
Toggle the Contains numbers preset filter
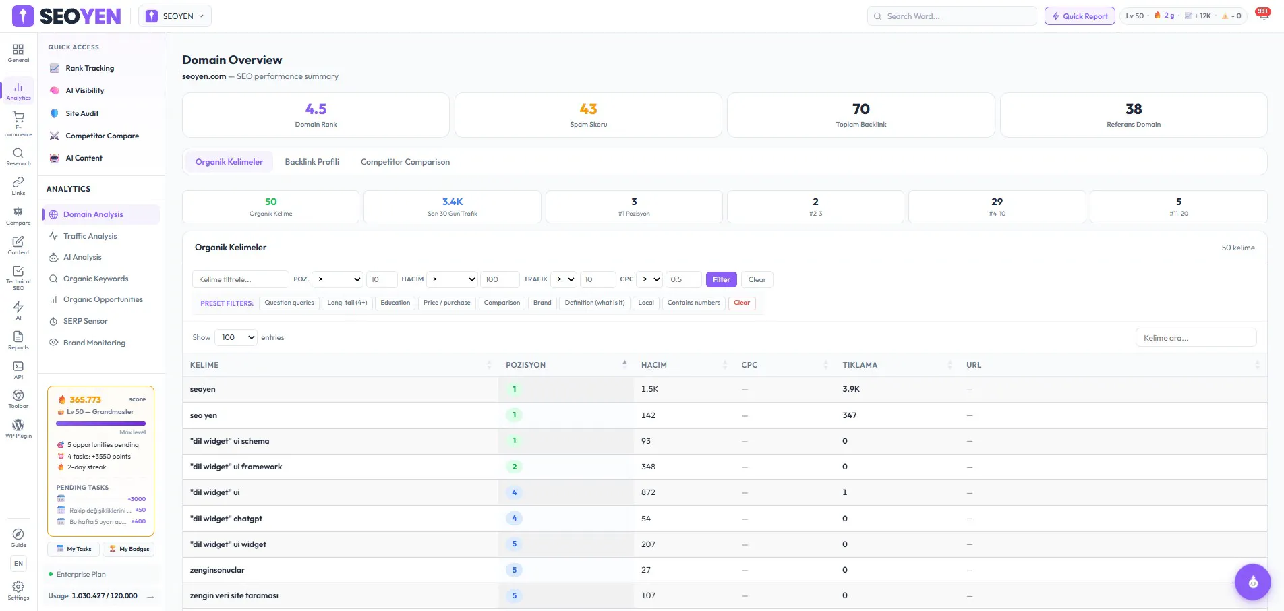[x=694, y=303]
